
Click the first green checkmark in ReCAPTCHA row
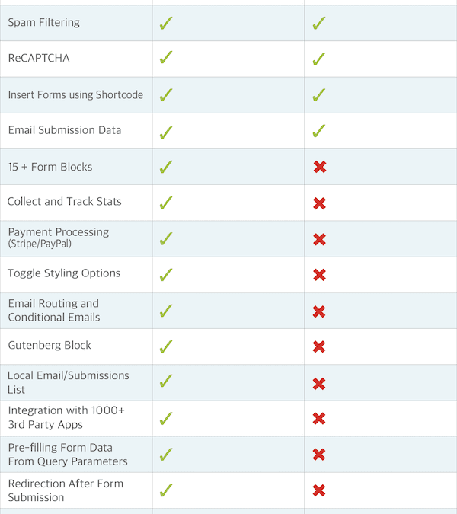click(165, 58)
